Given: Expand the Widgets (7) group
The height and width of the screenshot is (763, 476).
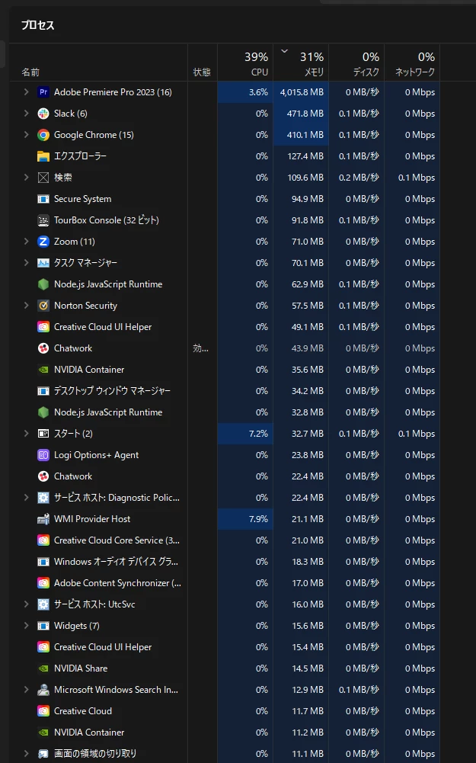Looking at the screenshot, I should 26,626.
